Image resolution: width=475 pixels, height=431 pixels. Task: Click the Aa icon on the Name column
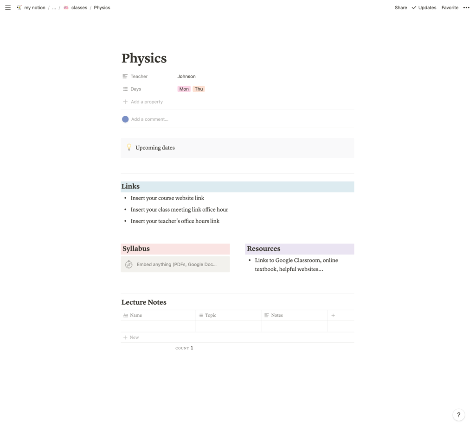coord(125,315)
